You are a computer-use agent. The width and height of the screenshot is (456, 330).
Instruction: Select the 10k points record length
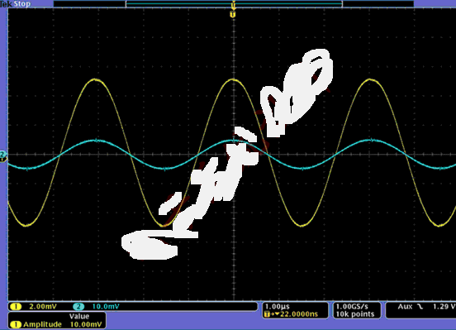[x=355, y=314]
